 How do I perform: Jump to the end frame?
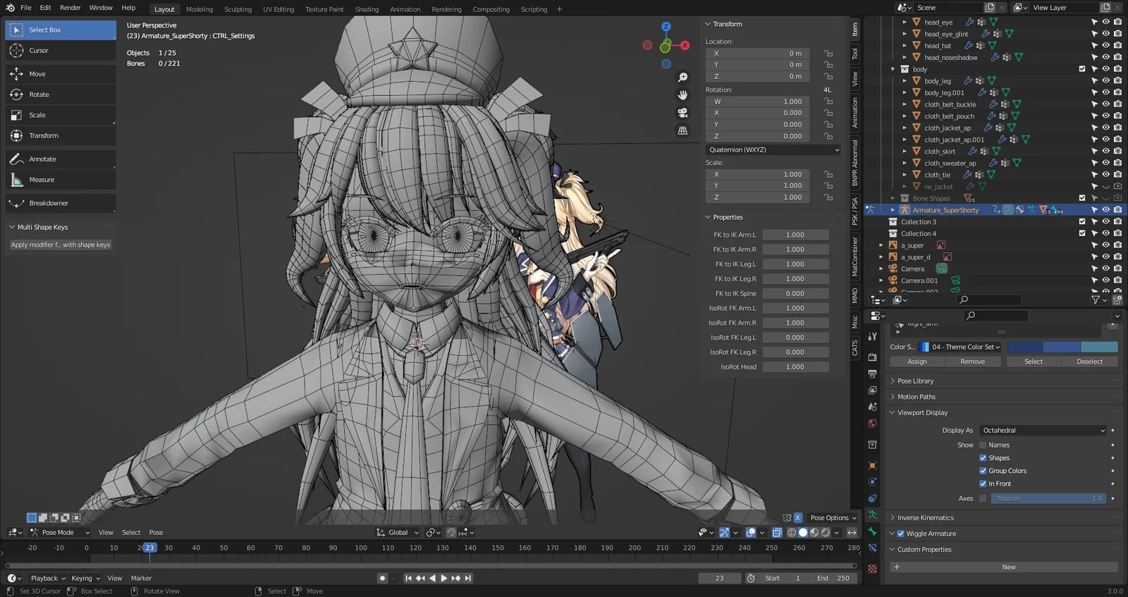467,578
